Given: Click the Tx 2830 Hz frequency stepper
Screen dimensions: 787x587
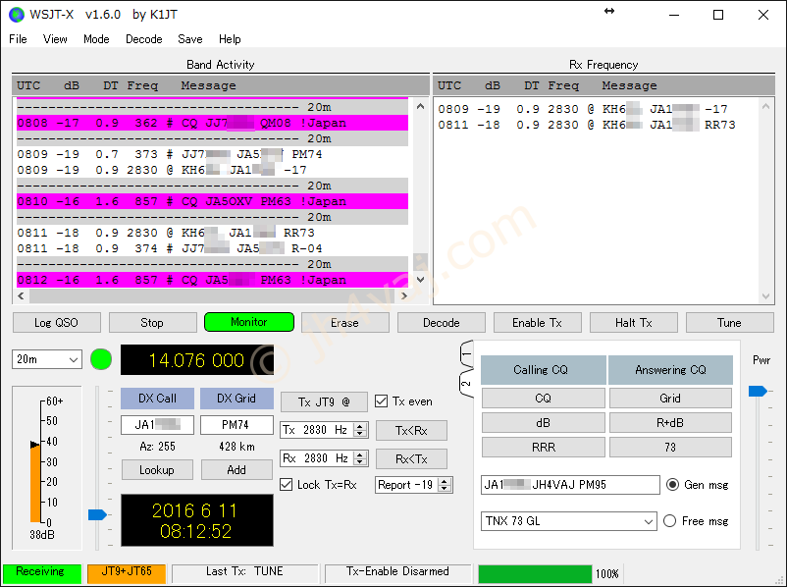Looking at the screenshot, I should 359,430.
